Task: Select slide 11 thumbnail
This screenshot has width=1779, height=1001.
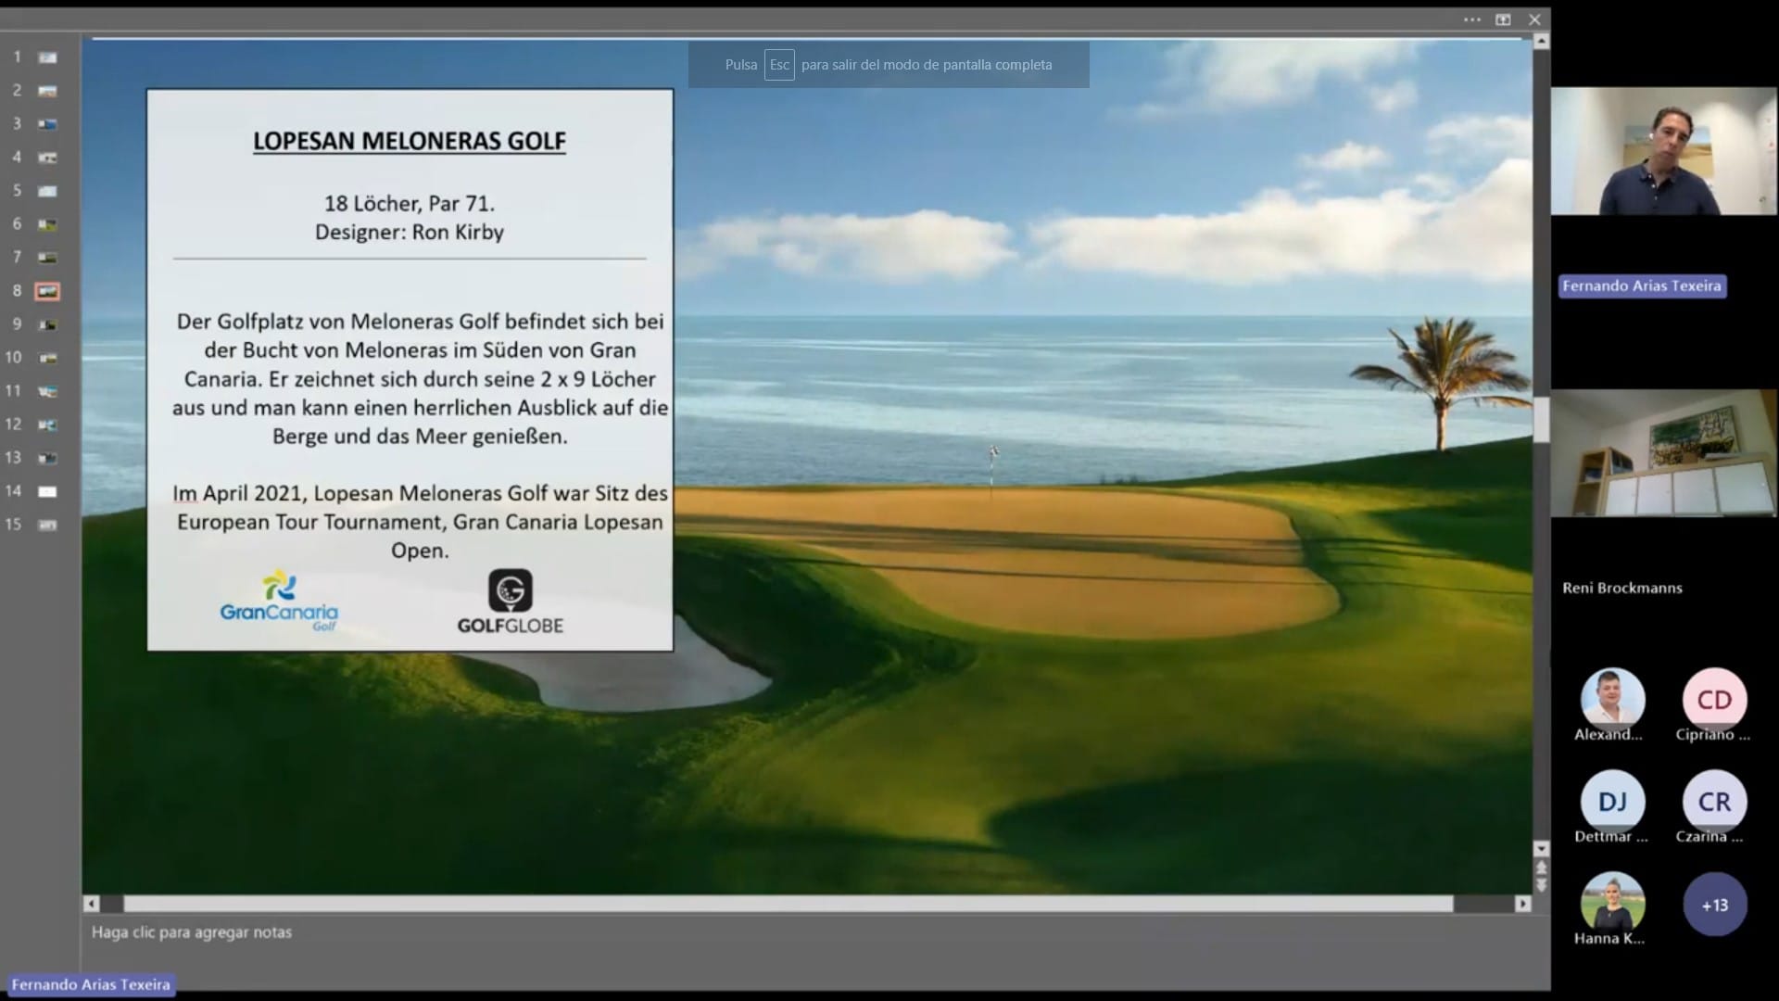Action: (x=47, y=391)
